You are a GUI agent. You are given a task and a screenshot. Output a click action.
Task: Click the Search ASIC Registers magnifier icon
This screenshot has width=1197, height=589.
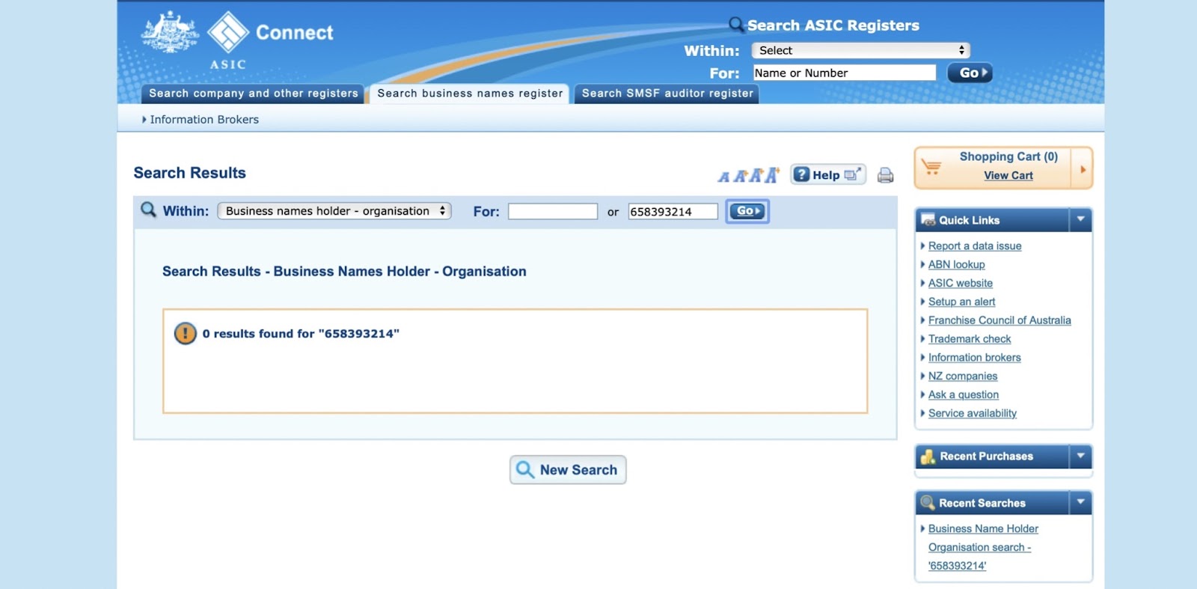coord(737,25)
